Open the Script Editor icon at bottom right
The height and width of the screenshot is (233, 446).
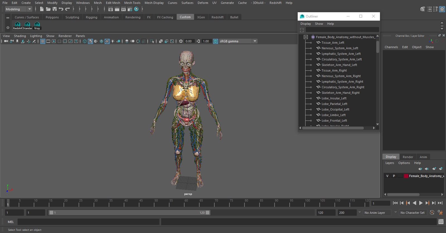pyautogui.click(x=441, y=222)
